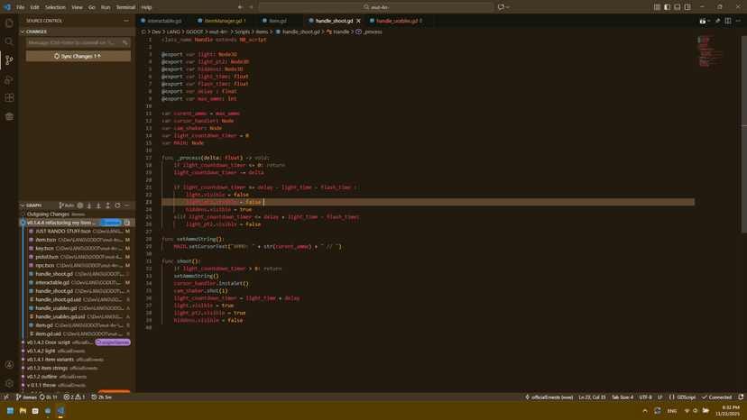The width and height of the screenshot is (747, 420).
Task: Toggle the Auto branch filter in Graph
Action: coord(67,205)
